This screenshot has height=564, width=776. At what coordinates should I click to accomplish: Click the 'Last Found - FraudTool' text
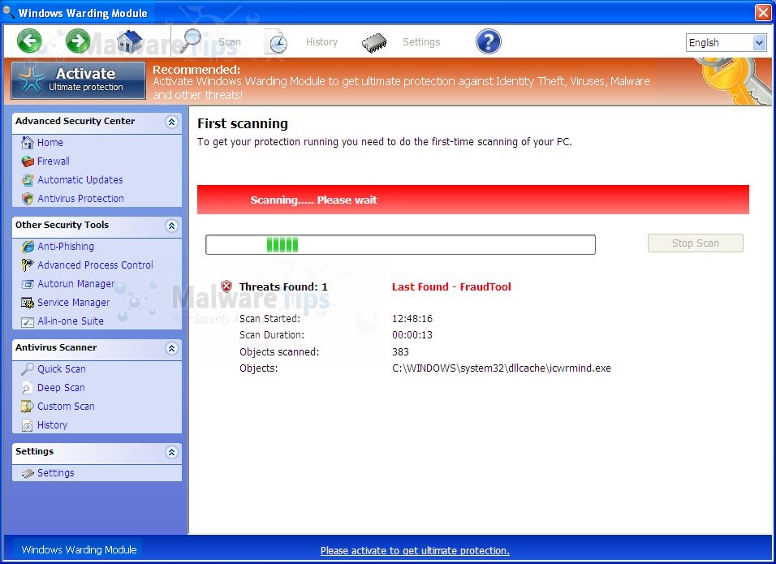coord(451,287)
